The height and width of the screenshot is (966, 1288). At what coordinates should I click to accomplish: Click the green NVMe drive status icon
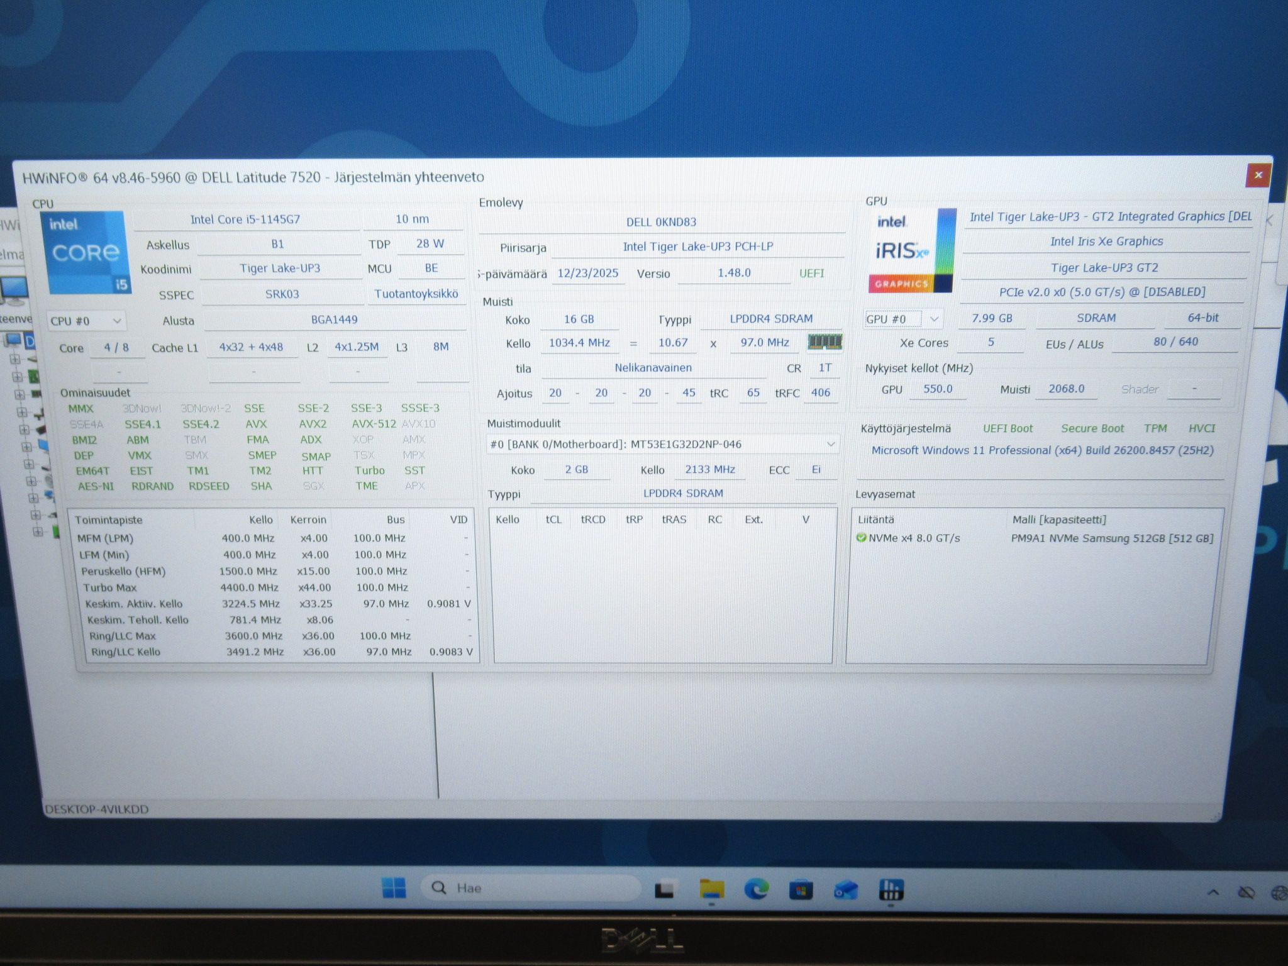(861, 538)
